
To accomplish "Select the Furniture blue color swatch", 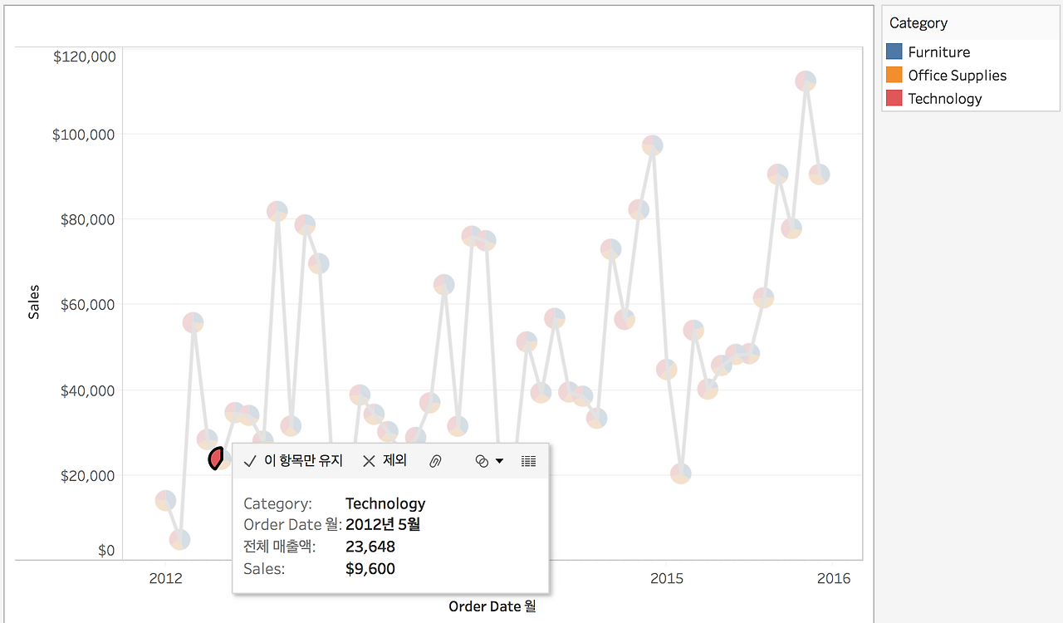I will 894,52.
